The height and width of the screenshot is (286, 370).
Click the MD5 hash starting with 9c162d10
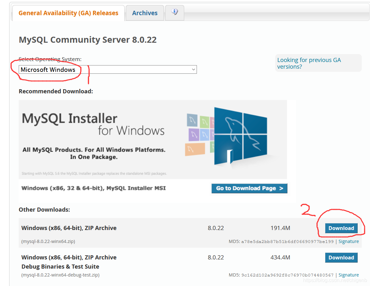[288, 275]
